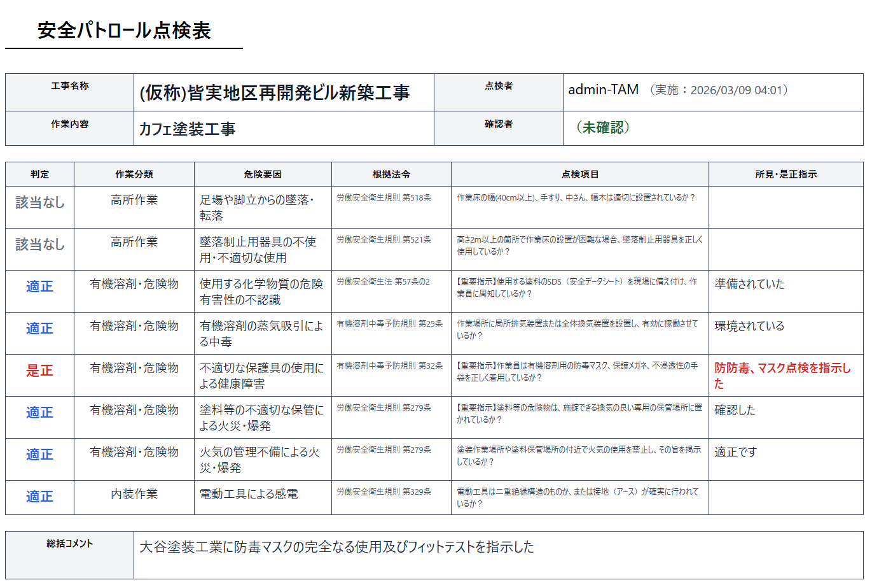Screen dimensions: 872x587
Task: Click the 安全パトロール点検表 title
Action: pyautogui.click(x=124, y=31)
